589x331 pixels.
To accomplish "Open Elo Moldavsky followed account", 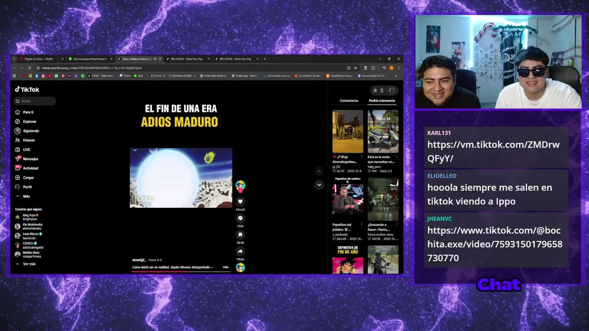I will pos(29,226).
